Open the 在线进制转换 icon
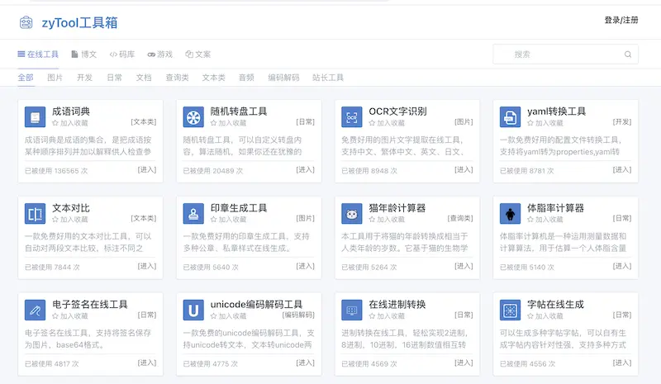661x384 pixels. 352,311
